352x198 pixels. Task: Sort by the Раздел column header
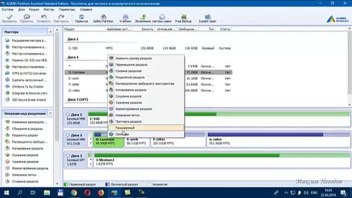pyautogui.click(x=84, y=29)
